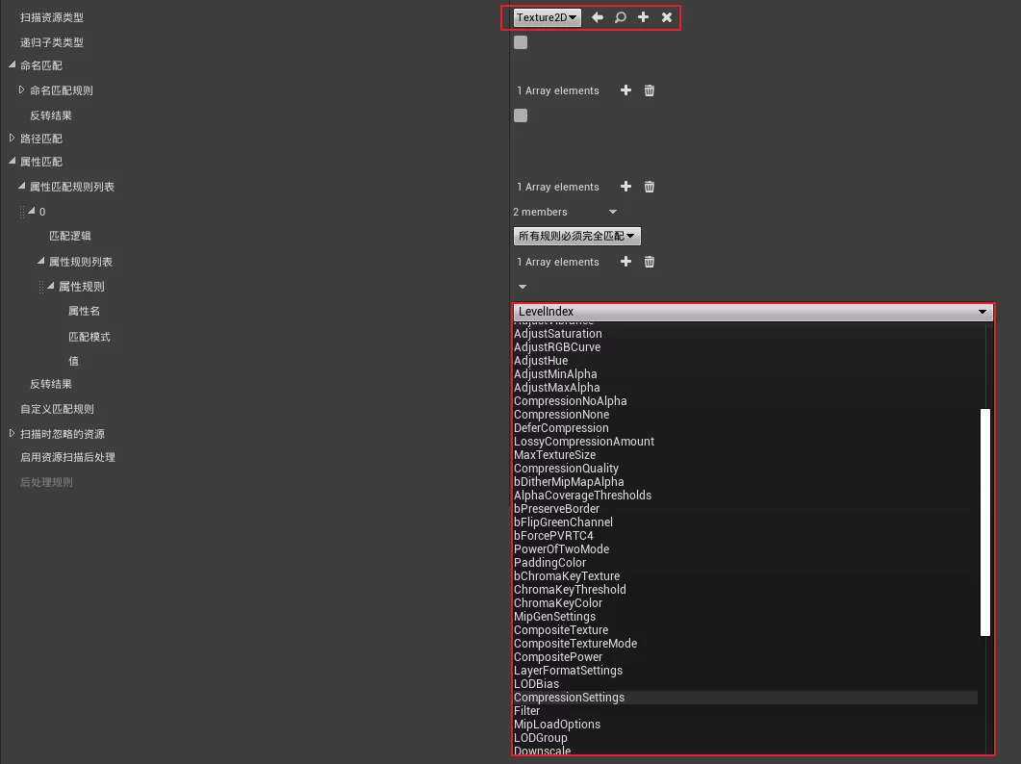The image size is (1021, 764).
Task: Expand the 扫描时忽略的资源 section
Action: (13, 434)
